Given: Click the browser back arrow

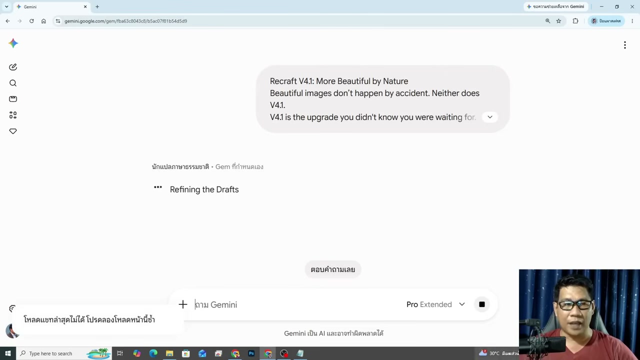Looking at the screenshot, I should pyautogui.click(x=7, y=21).
